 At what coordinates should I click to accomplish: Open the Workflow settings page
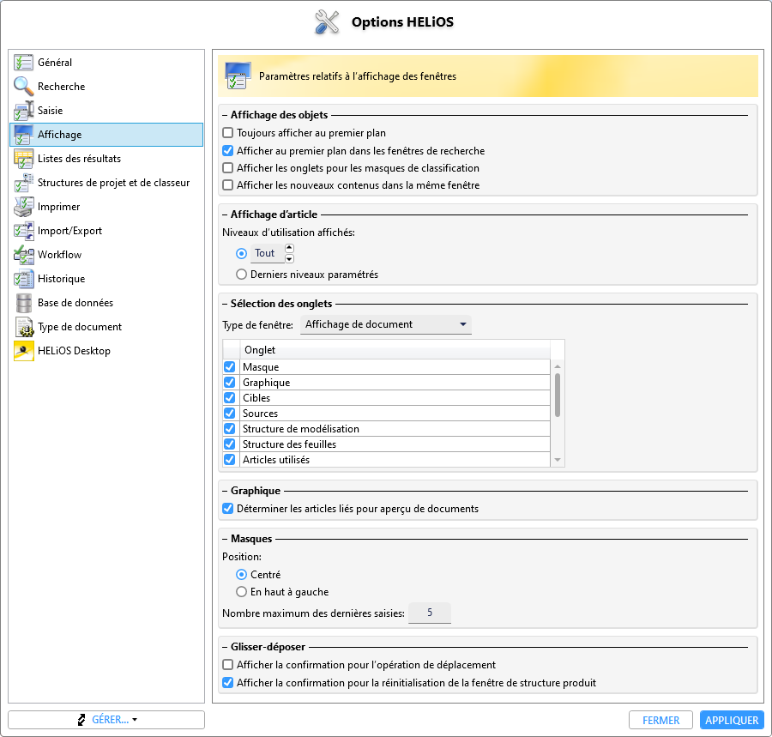(106, 255)
